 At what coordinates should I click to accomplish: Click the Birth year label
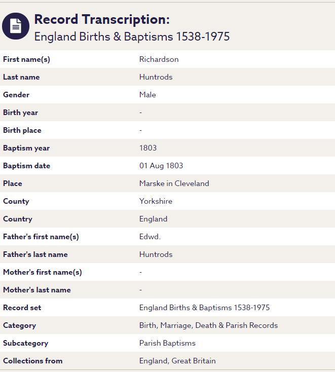(x=20, y=113)
